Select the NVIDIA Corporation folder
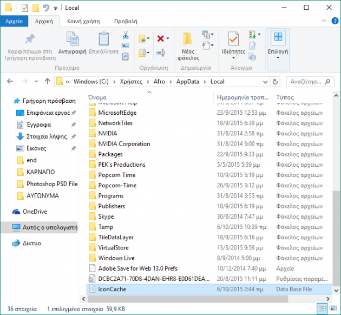The width and height of the screenshot is (341, 315). coord(209,143)
